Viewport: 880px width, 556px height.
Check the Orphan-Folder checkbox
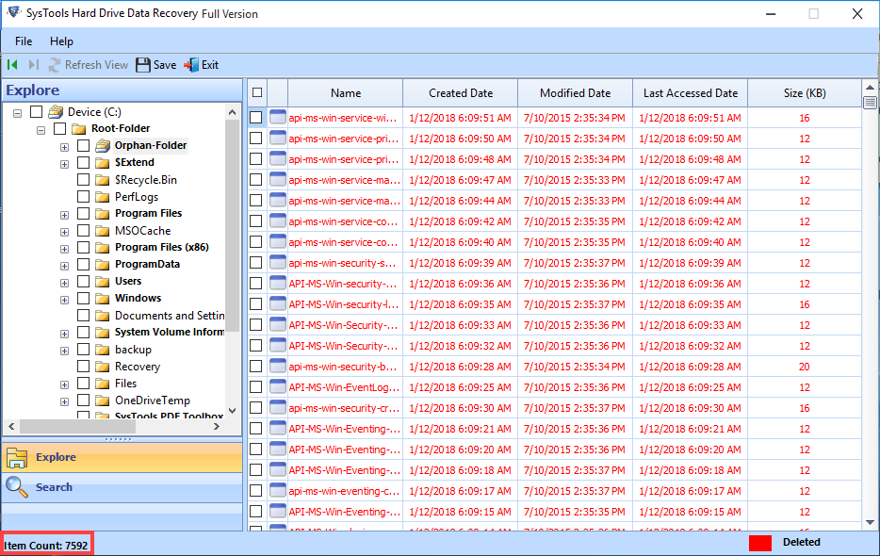(x=83, y=145)
